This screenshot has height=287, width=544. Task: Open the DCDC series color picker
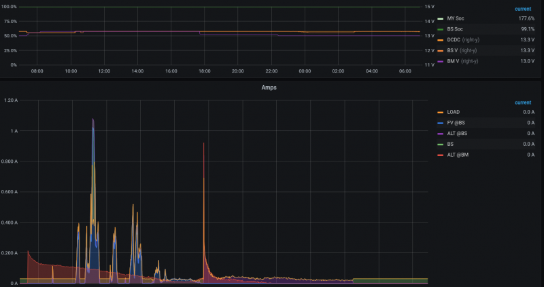click(441, 40)
